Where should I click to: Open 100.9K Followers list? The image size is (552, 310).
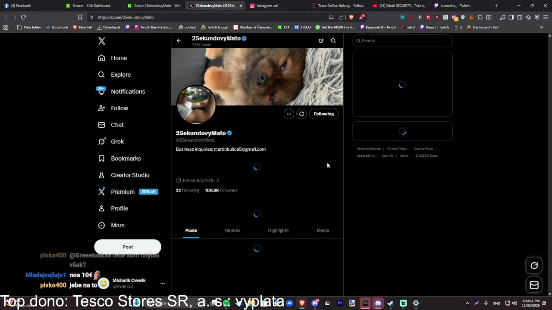click(221, 190)
